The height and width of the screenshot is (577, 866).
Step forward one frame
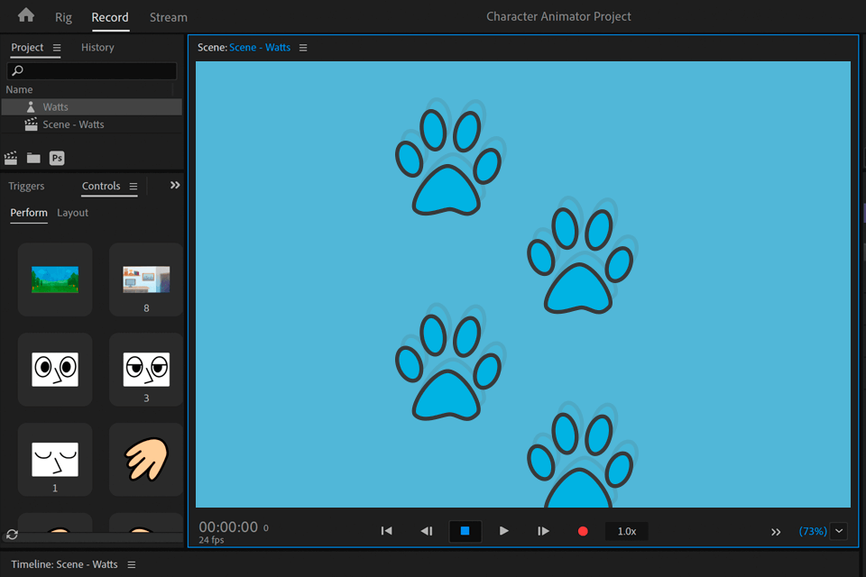coord(543,531)
